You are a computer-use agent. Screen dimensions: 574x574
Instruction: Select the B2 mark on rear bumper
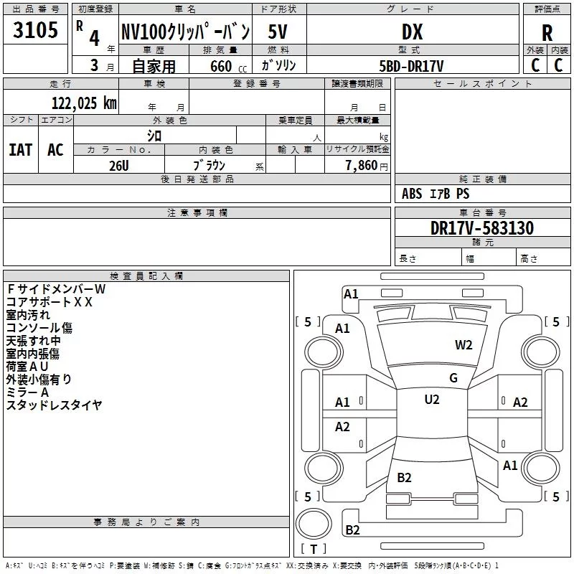click(x=352, y=530)
